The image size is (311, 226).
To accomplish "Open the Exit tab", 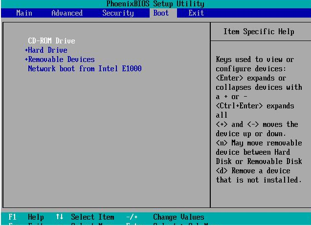I will (196, 13).
